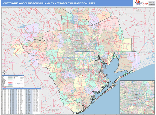Click the GRIMES county label
This screenshot has width=156, height=115.
point(54,19)
